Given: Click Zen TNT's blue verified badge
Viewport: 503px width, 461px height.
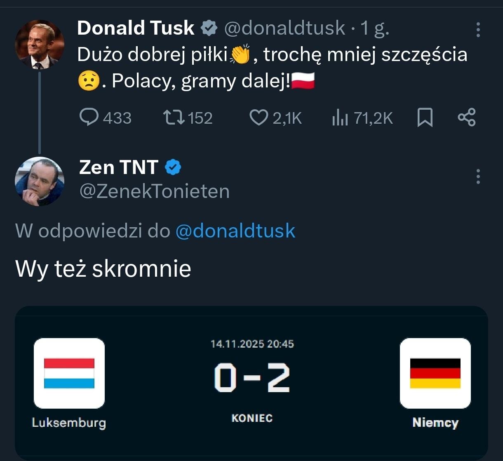Looking at the screenshot, I should click(173, 167).
